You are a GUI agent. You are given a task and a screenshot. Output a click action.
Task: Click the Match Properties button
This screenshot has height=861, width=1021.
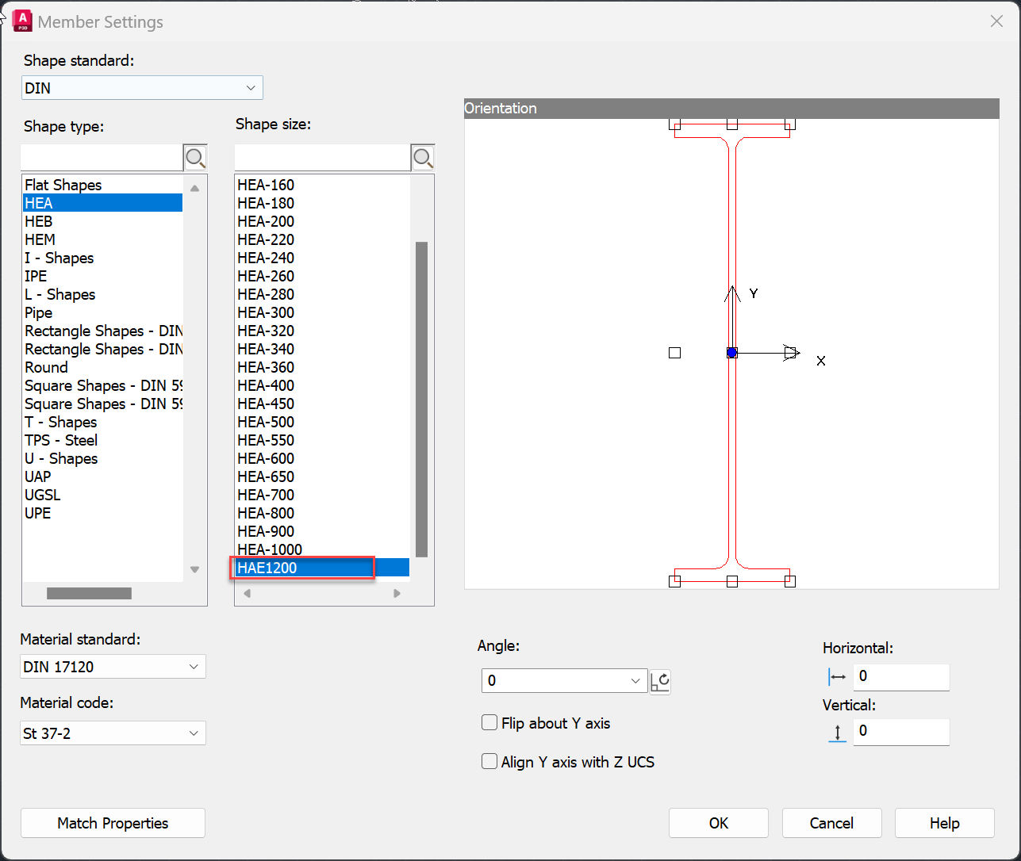coord(113,823)
